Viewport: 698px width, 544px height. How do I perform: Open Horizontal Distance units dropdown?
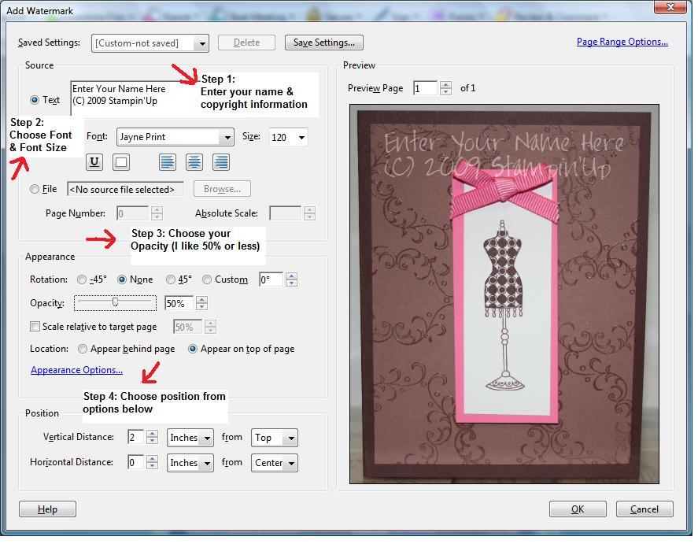(190, 463)
